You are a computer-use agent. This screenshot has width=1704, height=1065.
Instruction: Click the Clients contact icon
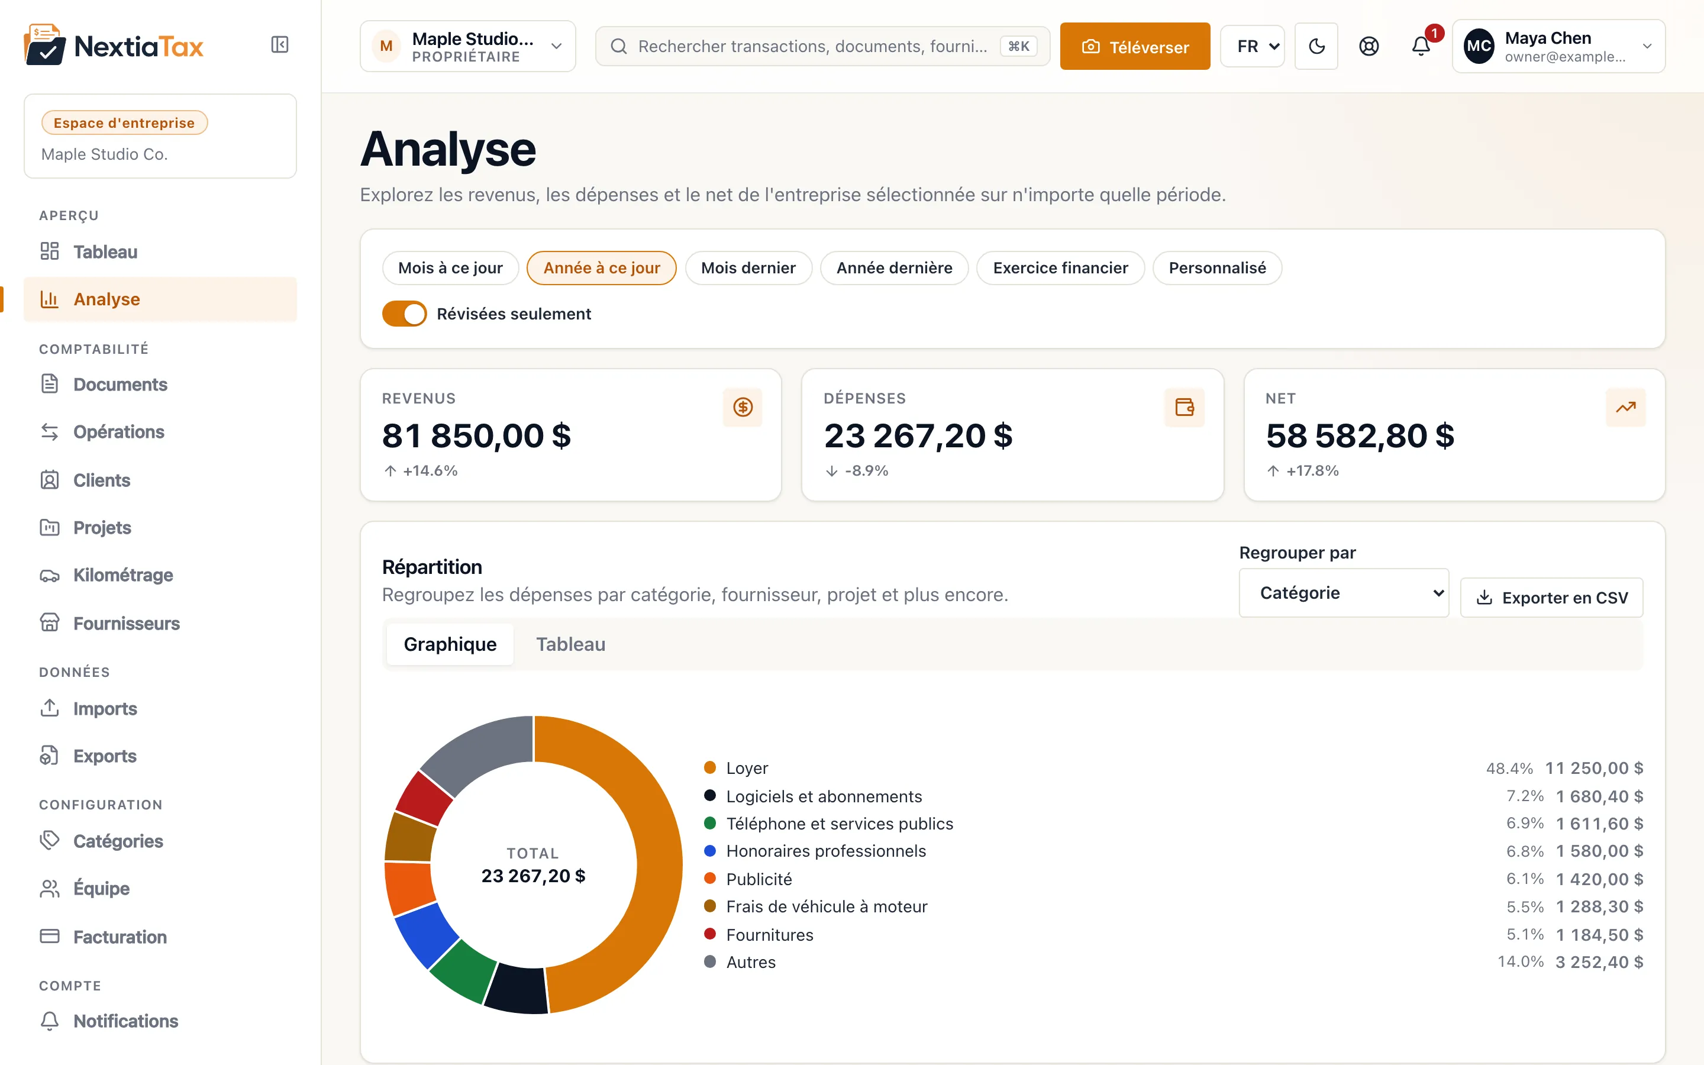pyautogui.click(x=49, y=480)
